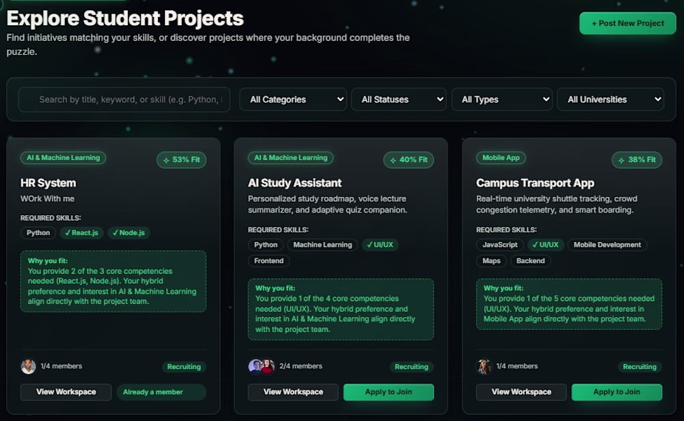Click AI & Machine Learning tag on HR System
Image resolution: width=684 pixels, height=421 pixels.
point(63,158)
